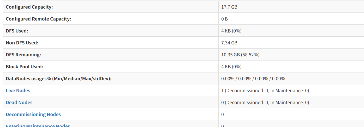Screen dimensions: 364x127
Task: Click the Live Nodes count text
Action: pos(265,91)
